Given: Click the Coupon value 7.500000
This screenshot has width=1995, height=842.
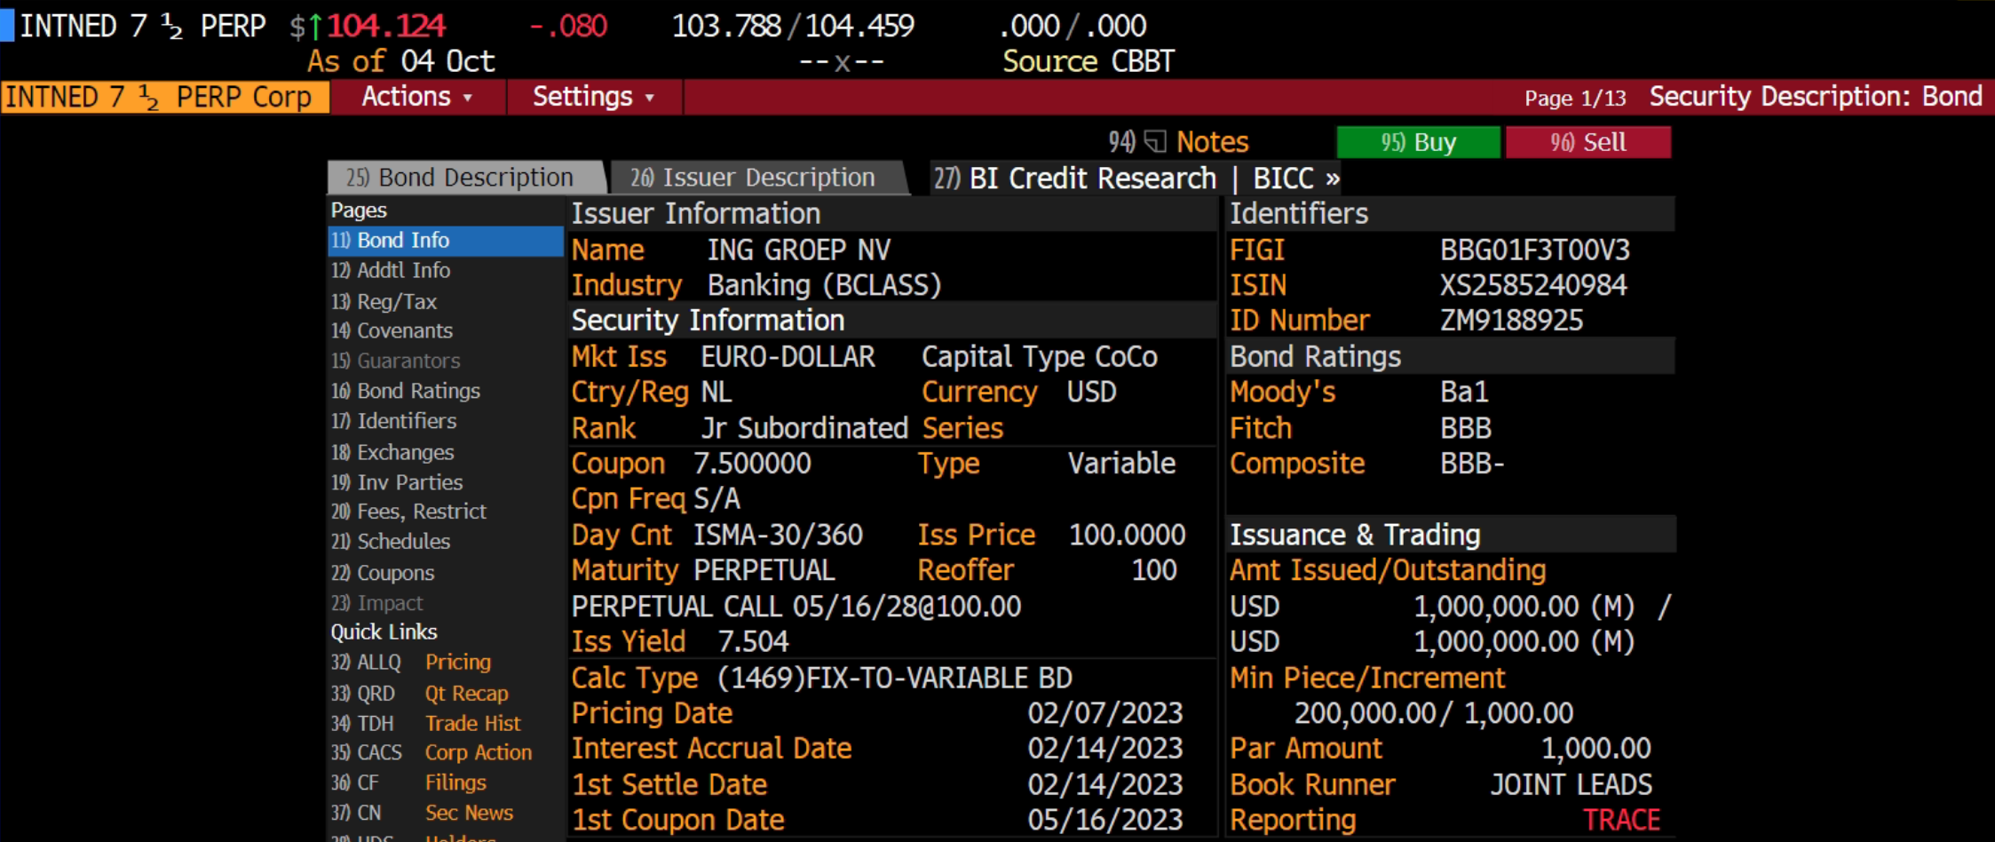Looking at the screenshot, I should click(752, 464).
